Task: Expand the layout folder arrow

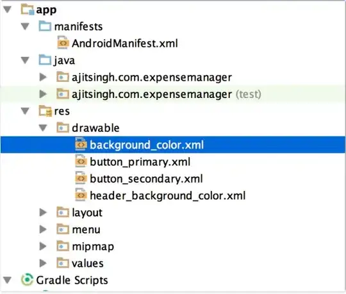Action: click(x=43, y=213)
